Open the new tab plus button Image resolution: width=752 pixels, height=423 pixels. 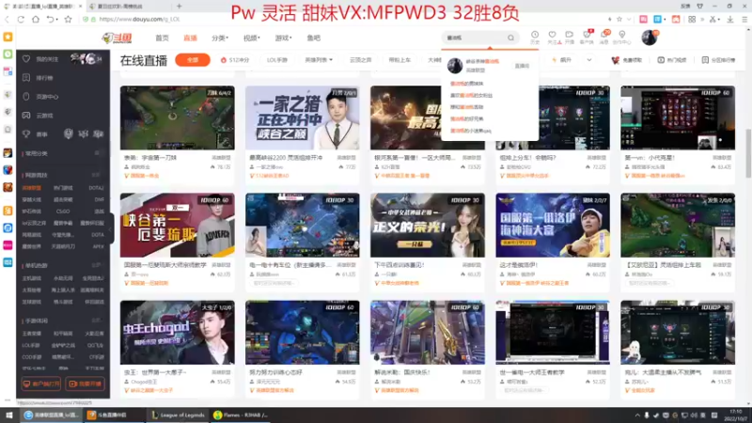(179, 7)
